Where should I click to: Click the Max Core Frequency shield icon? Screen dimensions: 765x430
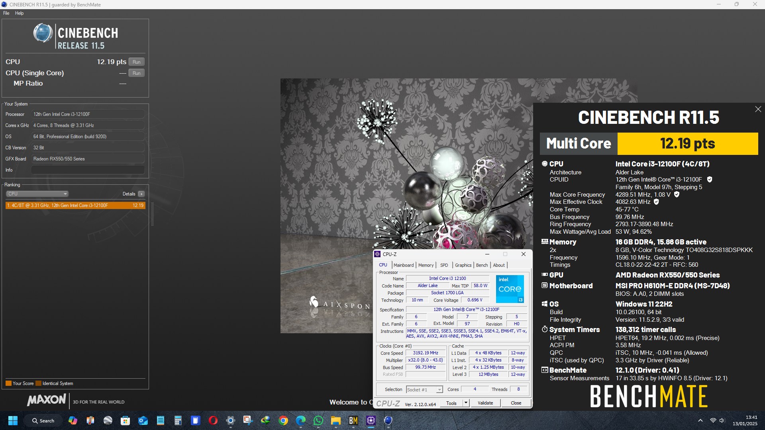pos(677,195)
